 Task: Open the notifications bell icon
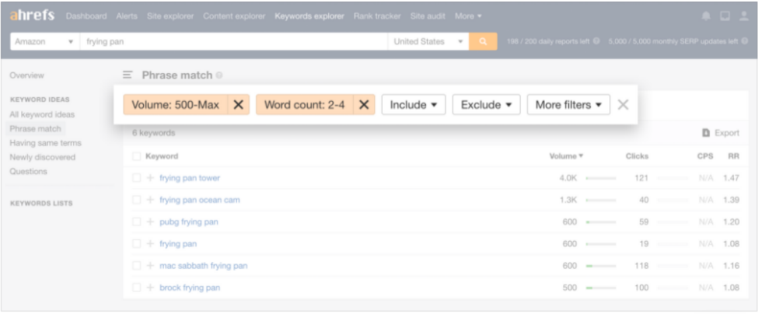click(706, 16)
